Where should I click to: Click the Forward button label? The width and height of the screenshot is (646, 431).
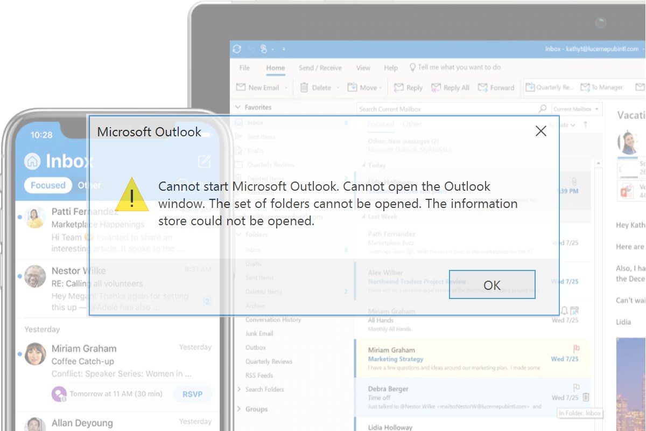click(502, 88)
